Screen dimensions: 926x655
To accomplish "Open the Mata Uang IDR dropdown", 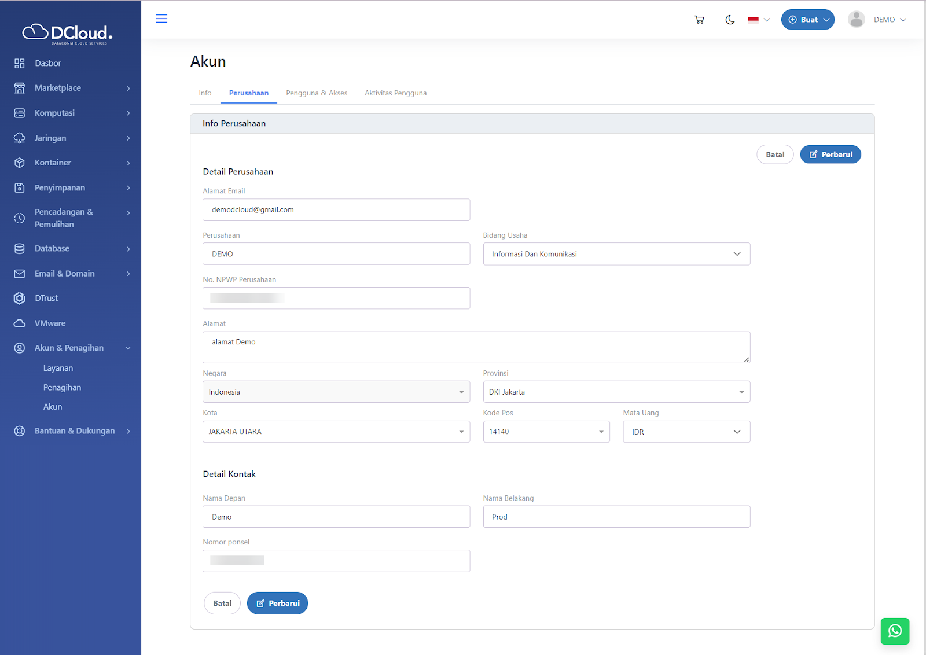I will 686,432.
